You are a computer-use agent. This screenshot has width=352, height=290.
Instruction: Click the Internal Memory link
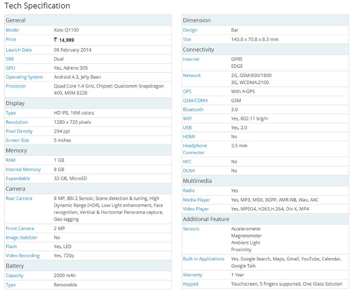pyautogui.click(x=23, y=170)
